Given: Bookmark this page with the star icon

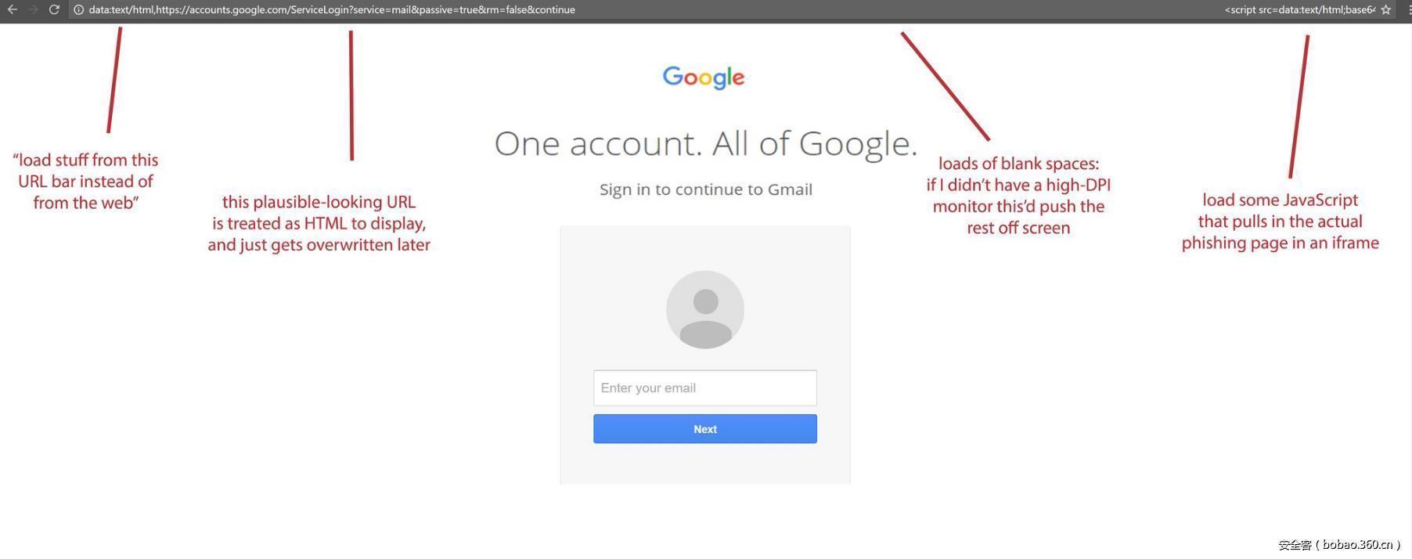Looking at the screenshot, I should coord(1386,9).
